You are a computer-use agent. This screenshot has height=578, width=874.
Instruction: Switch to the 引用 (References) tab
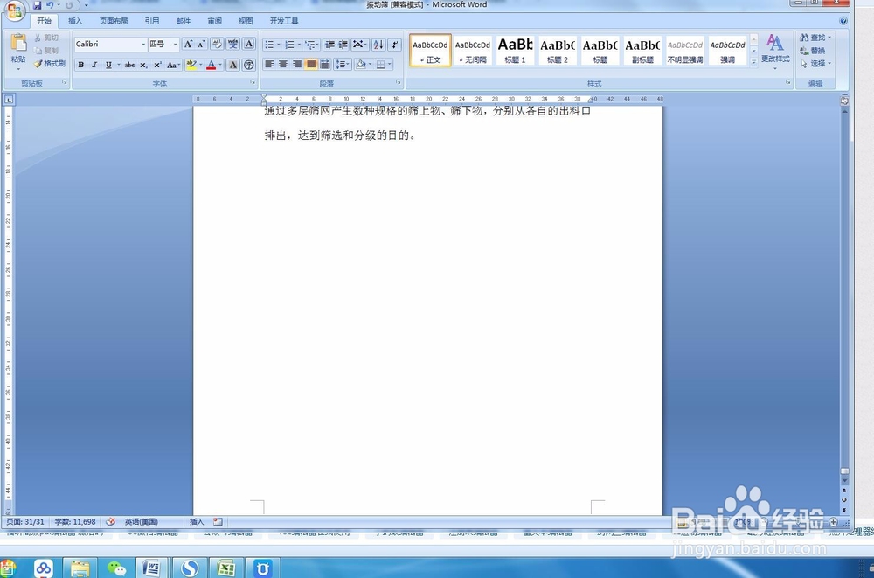pos(151,21)
